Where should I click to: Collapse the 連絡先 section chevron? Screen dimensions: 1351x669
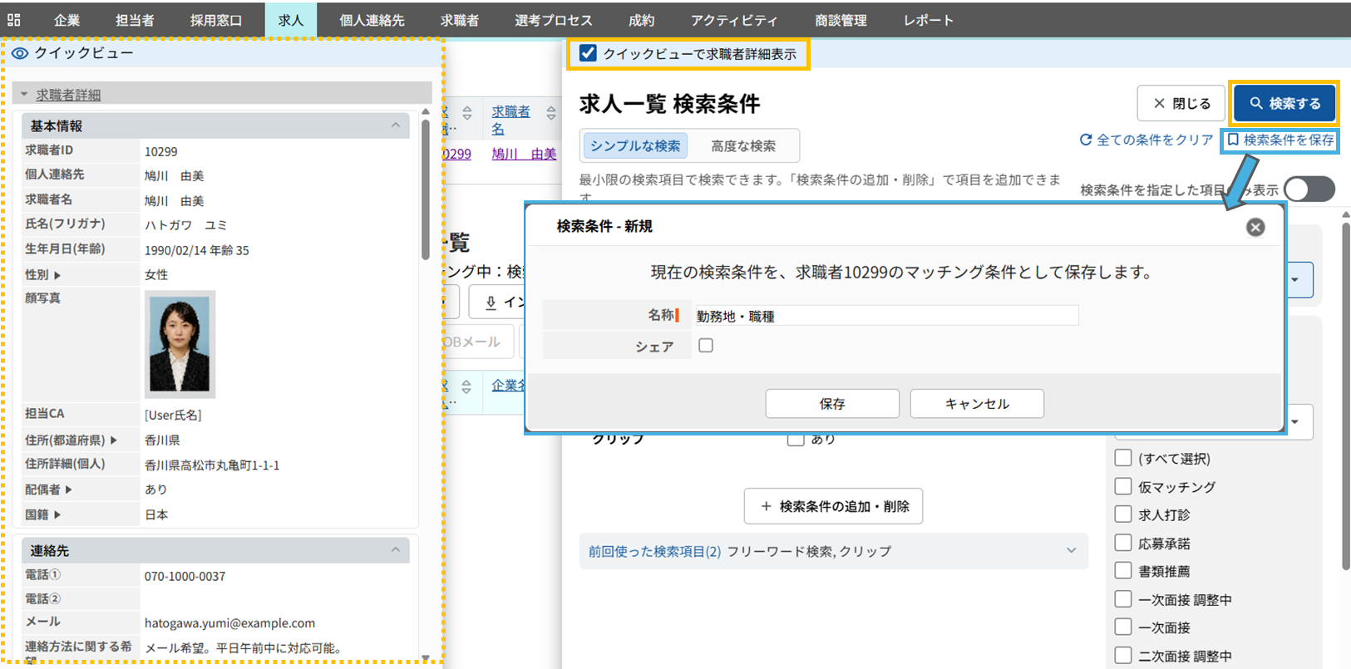(396, 550)
